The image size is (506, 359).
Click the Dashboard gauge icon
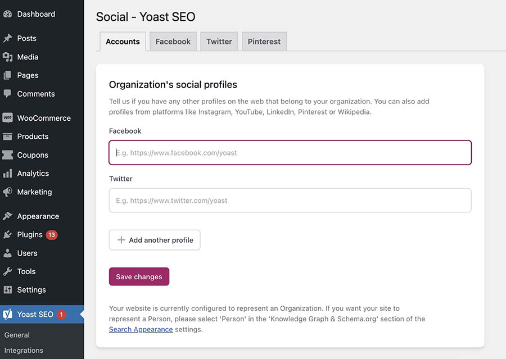[8, 14]
